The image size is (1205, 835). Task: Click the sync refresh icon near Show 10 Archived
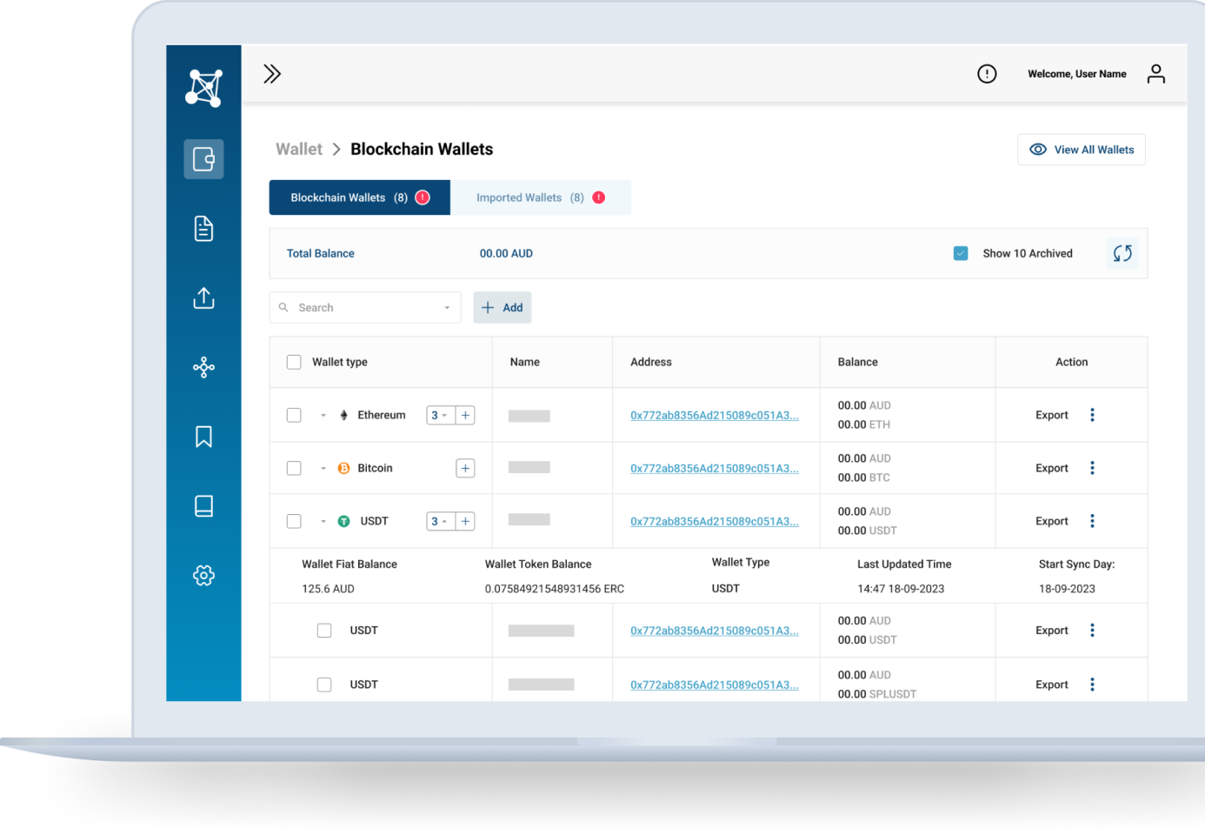[1122, 253]
